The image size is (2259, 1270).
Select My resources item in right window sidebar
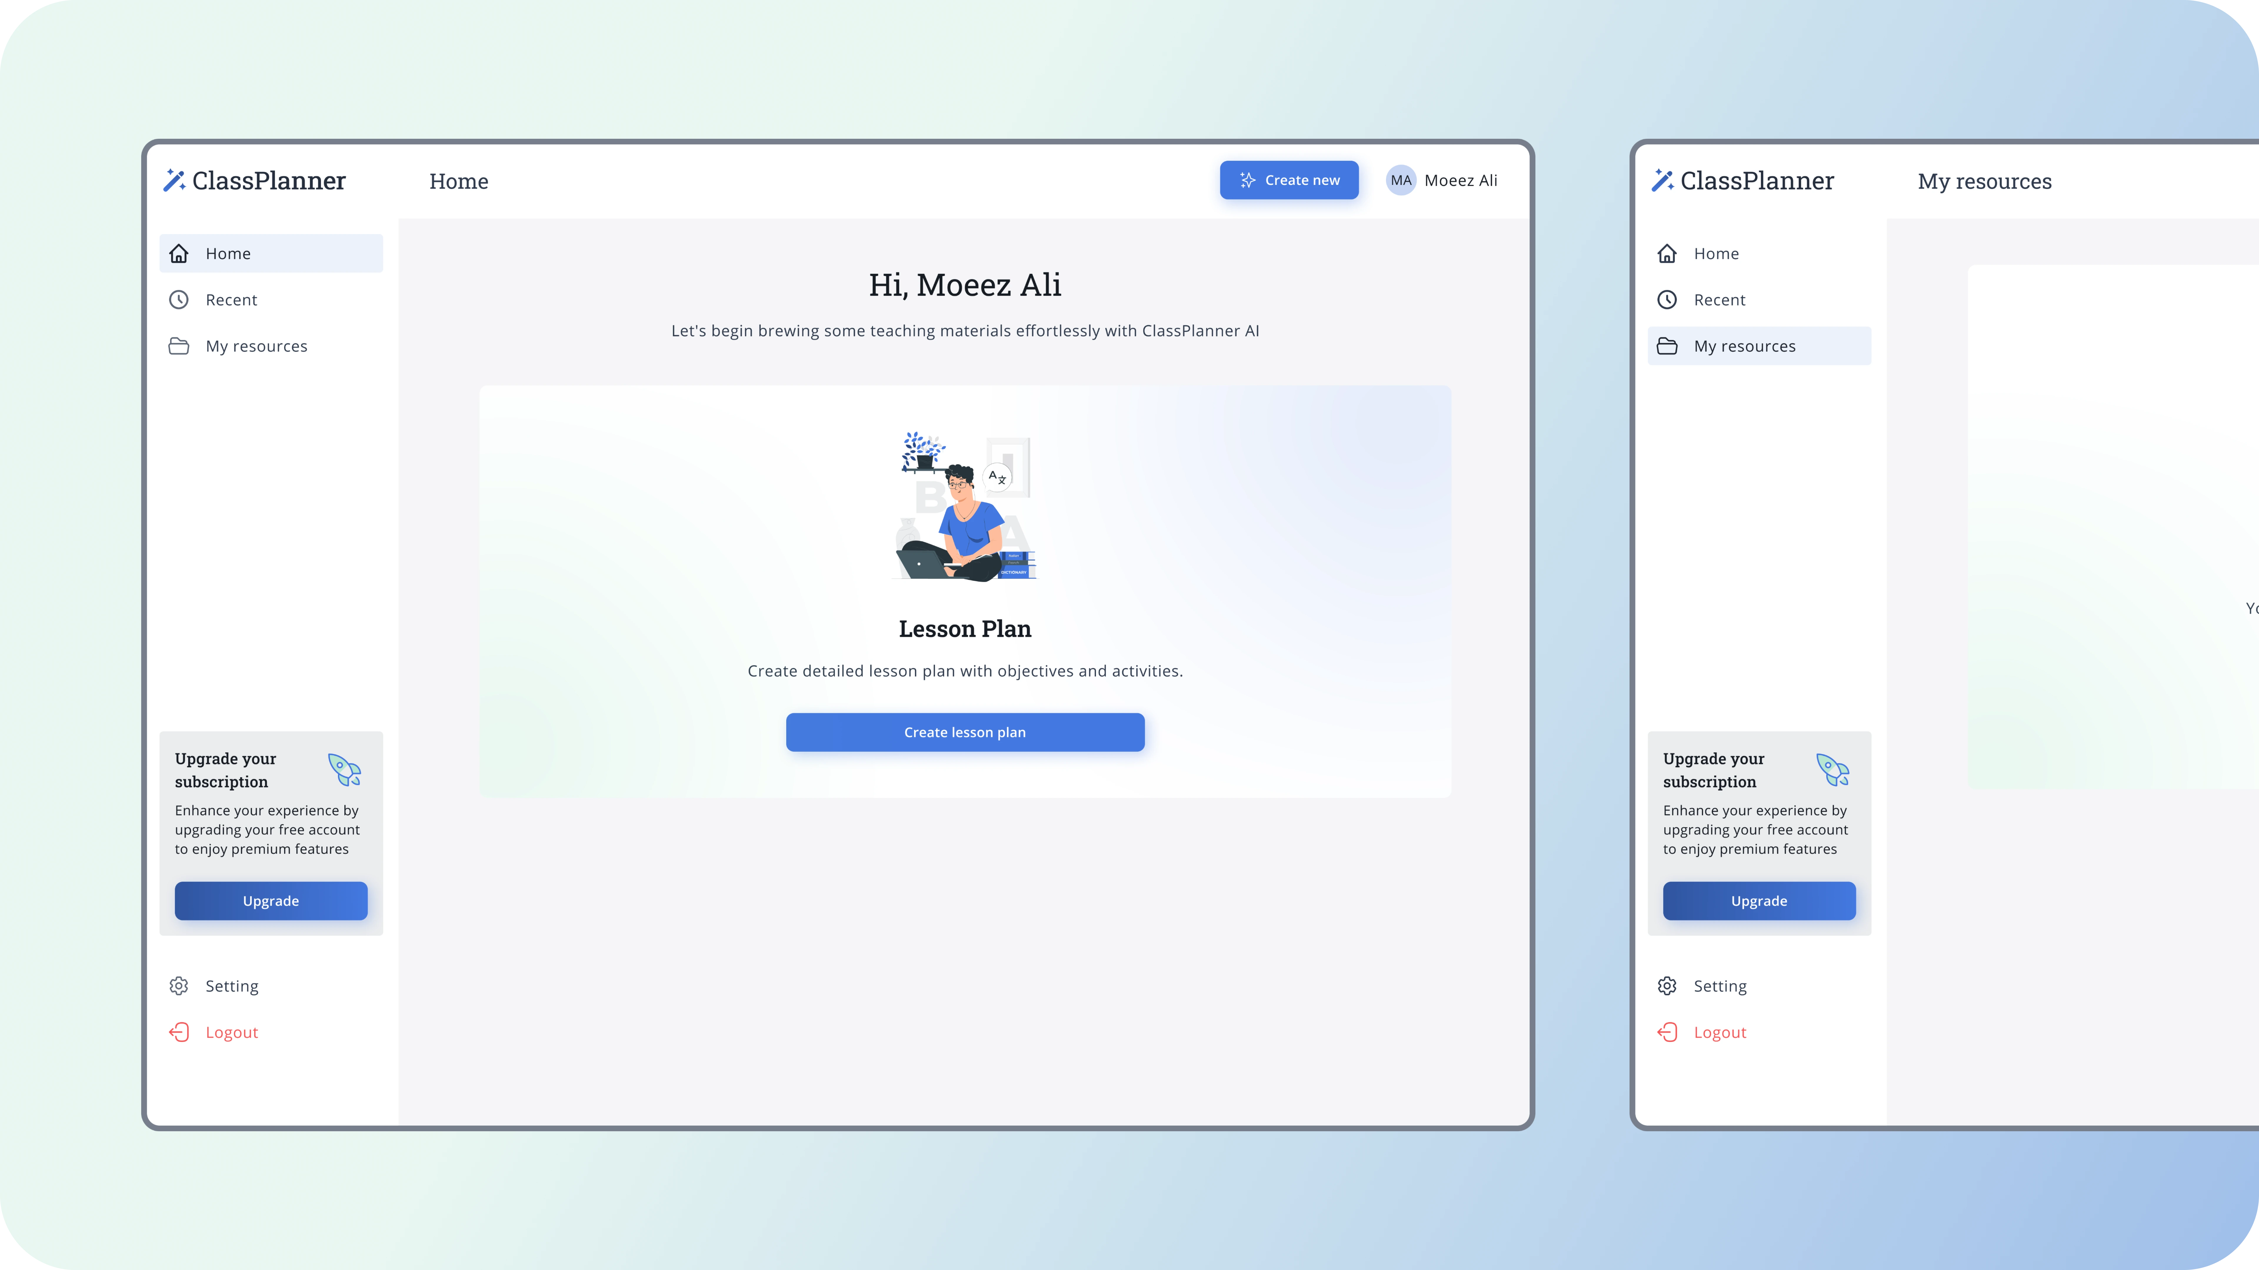coord(1759,346)
